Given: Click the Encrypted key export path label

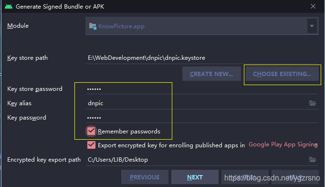Looking at the screenshot, I should pyautogui.click(x=44, y=160).
